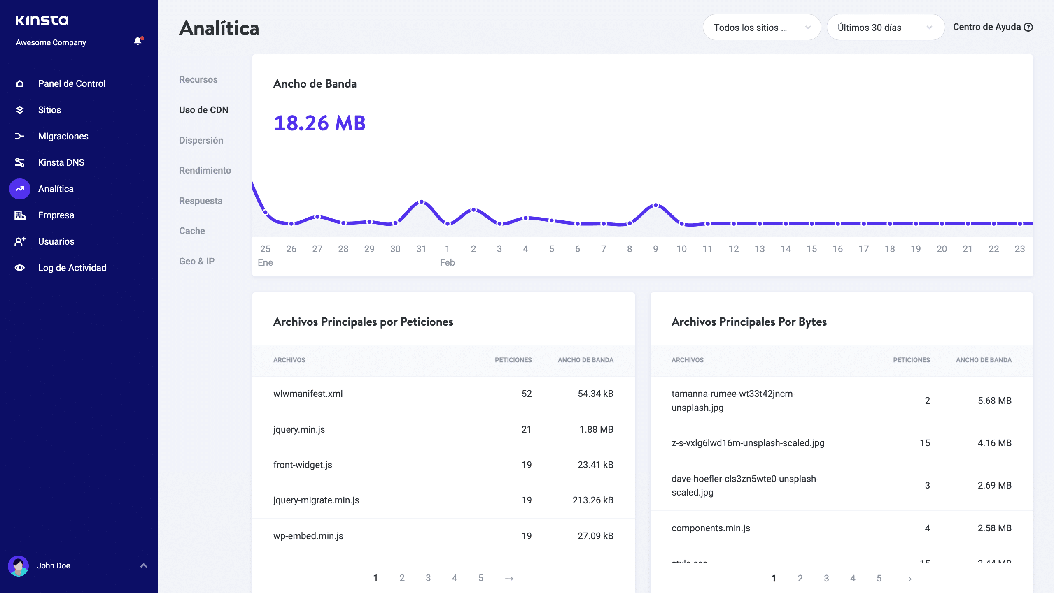Open the Últimos 30 días dropdown
Image resolution: width=1054 pixels, height=593 pixels.
point(885,28)
